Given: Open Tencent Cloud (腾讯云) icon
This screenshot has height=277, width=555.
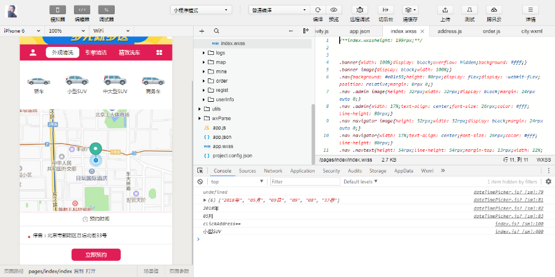Looking at the screenshot, I should tap(494, 10).
